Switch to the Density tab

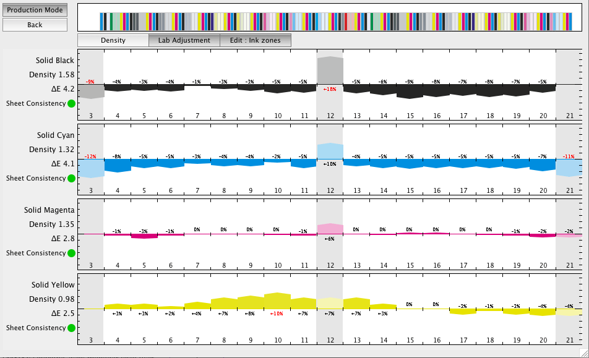point(113,40)
